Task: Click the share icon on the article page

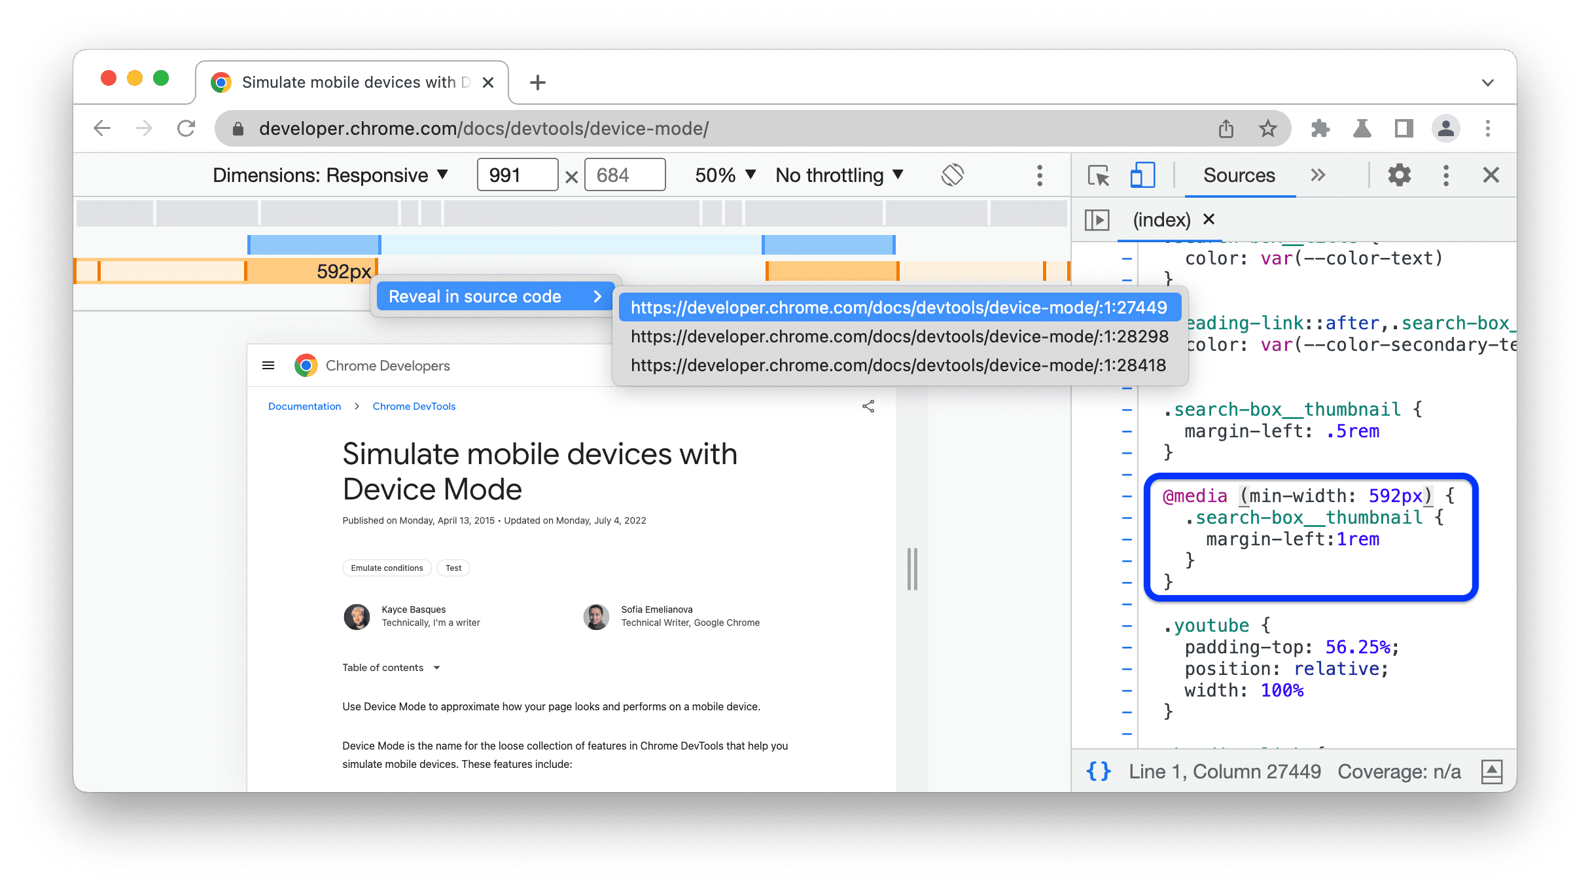Action: pyautogui.click(x=868, y=407)
